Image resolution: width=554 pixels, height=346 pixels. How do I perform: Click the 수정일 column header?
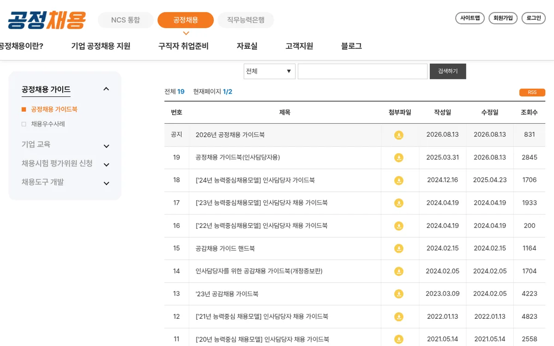(490, 113)
